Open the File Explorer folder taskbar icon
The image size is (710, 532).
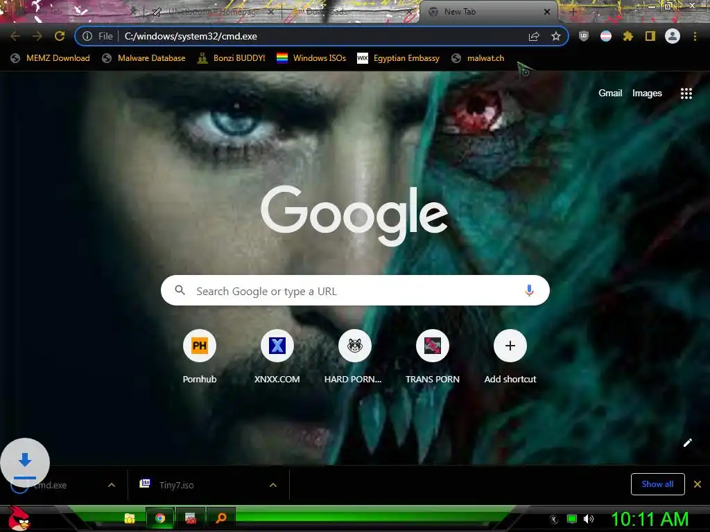(x=130, y=518)
